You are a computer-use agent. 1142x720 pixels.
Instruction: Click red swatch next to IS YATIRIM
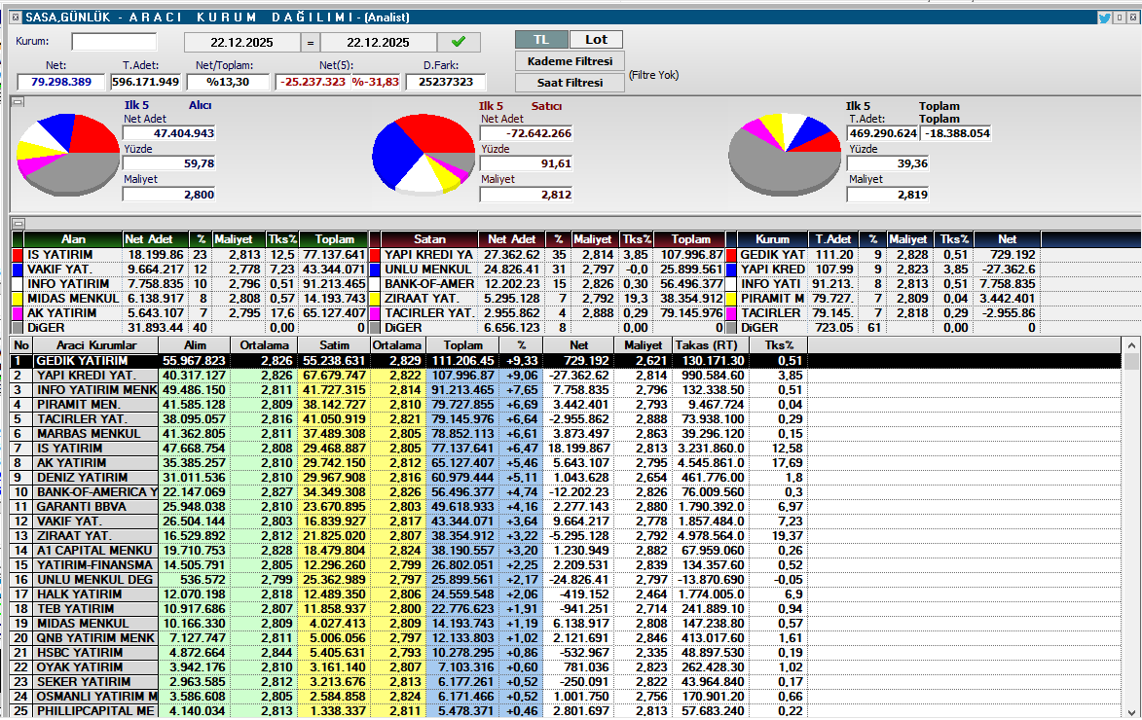18,255
